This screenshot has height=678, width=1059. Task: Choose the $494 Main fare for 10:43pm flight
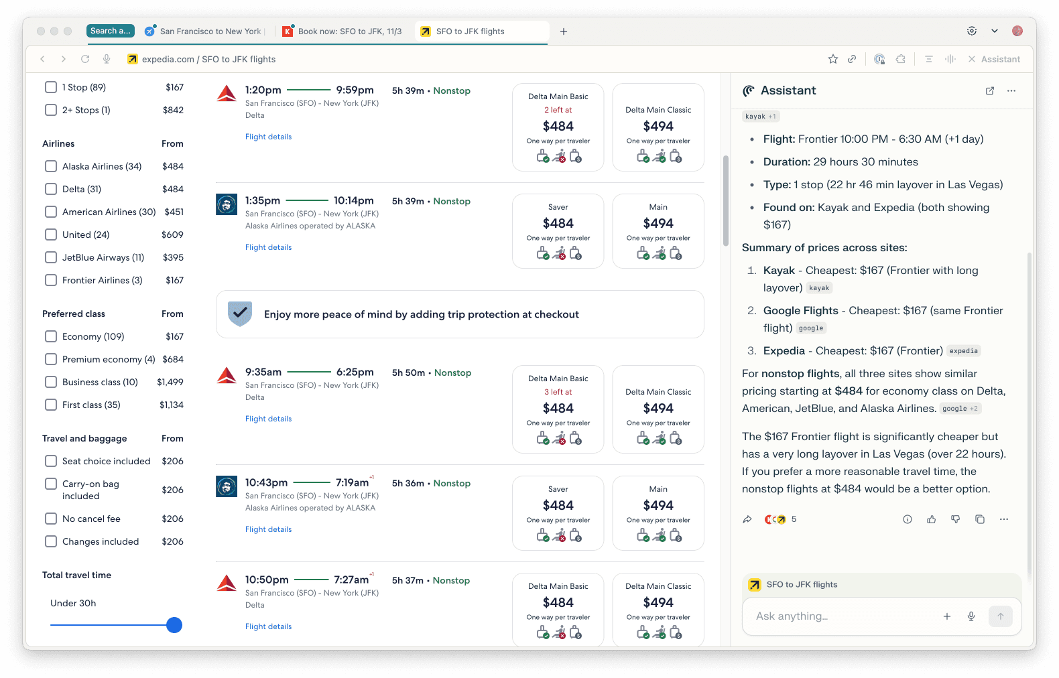click(658, 513)
